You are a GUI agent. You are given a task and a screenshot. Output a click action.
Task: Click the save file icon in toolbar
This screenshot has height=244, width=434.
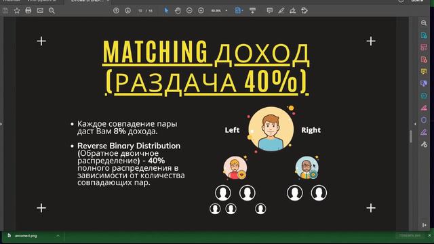pos(5,11)
